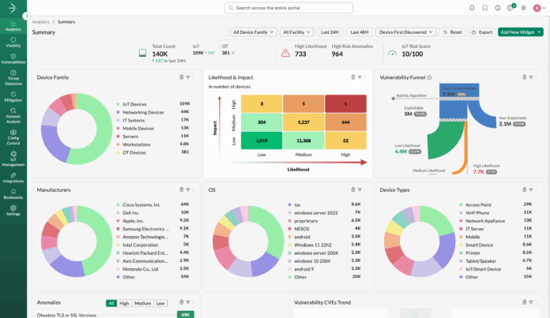Click the Add New Widget button
Image resolution: width=550 pixels, height=318 pixels.
coord(520,32)
